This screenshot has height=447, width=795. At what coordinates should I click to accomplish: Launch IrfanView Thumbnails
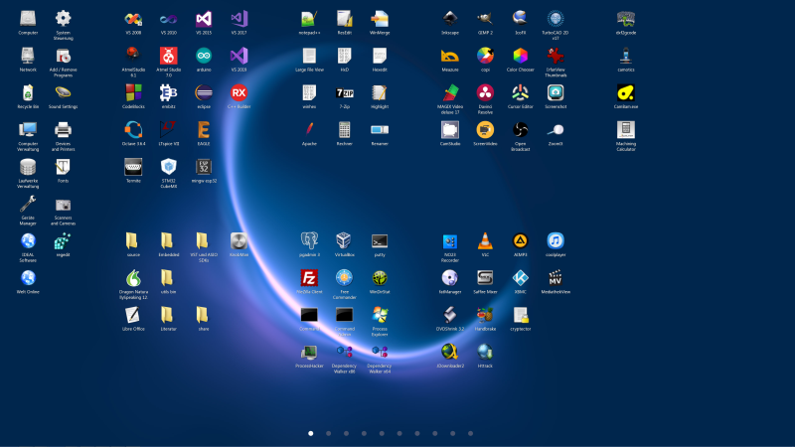556,57
